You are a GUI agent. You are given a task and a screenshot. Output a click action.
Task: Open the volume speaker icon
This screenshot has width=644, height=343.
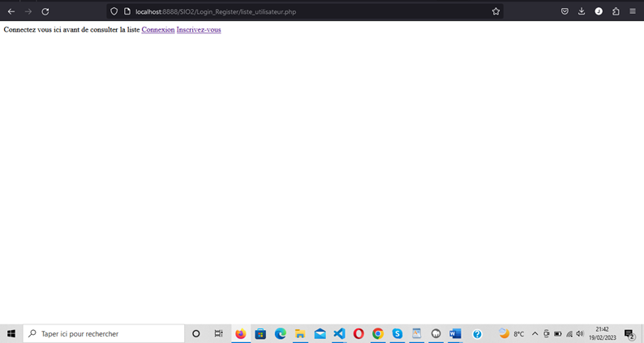coord(580,334)
